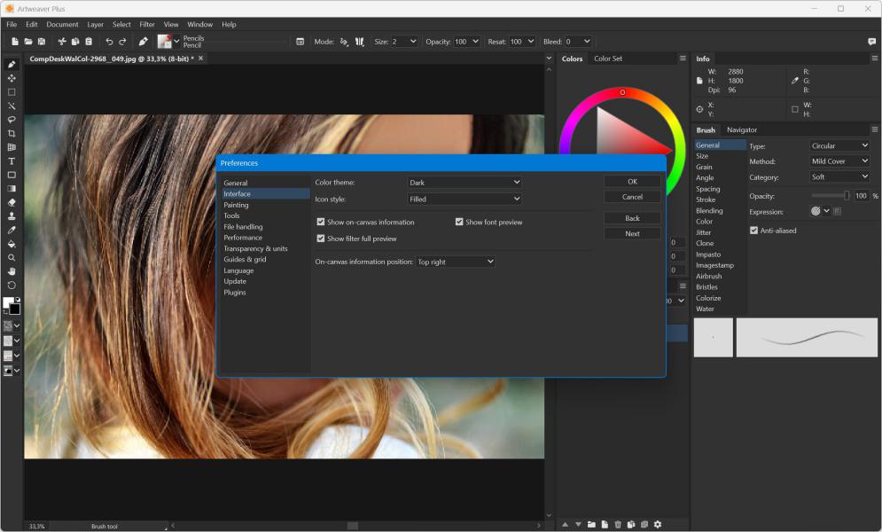Toggle the Show font preview checkbox
The width and height of the screenshot is (882, 532).
pyautogui.click(x=459, y=223)
